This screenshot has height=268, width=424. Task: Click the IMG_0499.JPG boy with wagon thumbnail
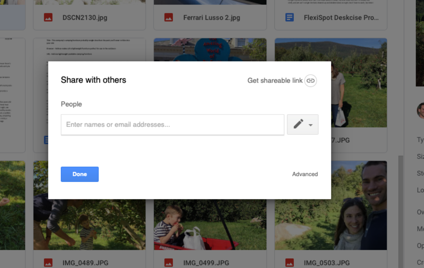(x=210, y=225)
